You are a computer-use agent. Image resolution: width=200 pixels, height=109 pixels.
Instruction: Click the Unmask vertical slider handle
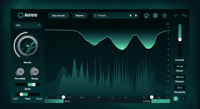180,40
